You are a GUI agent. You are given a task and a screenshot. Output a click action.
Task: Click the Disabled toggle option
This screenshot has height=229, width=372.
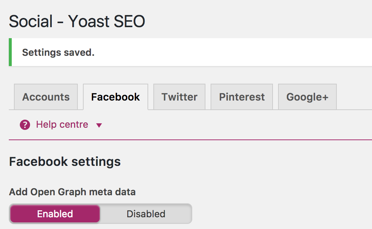pyautogui.click(x=146, y=214)
